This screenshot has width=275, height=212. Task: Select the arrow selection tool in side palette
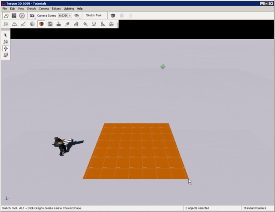[6, 35]
